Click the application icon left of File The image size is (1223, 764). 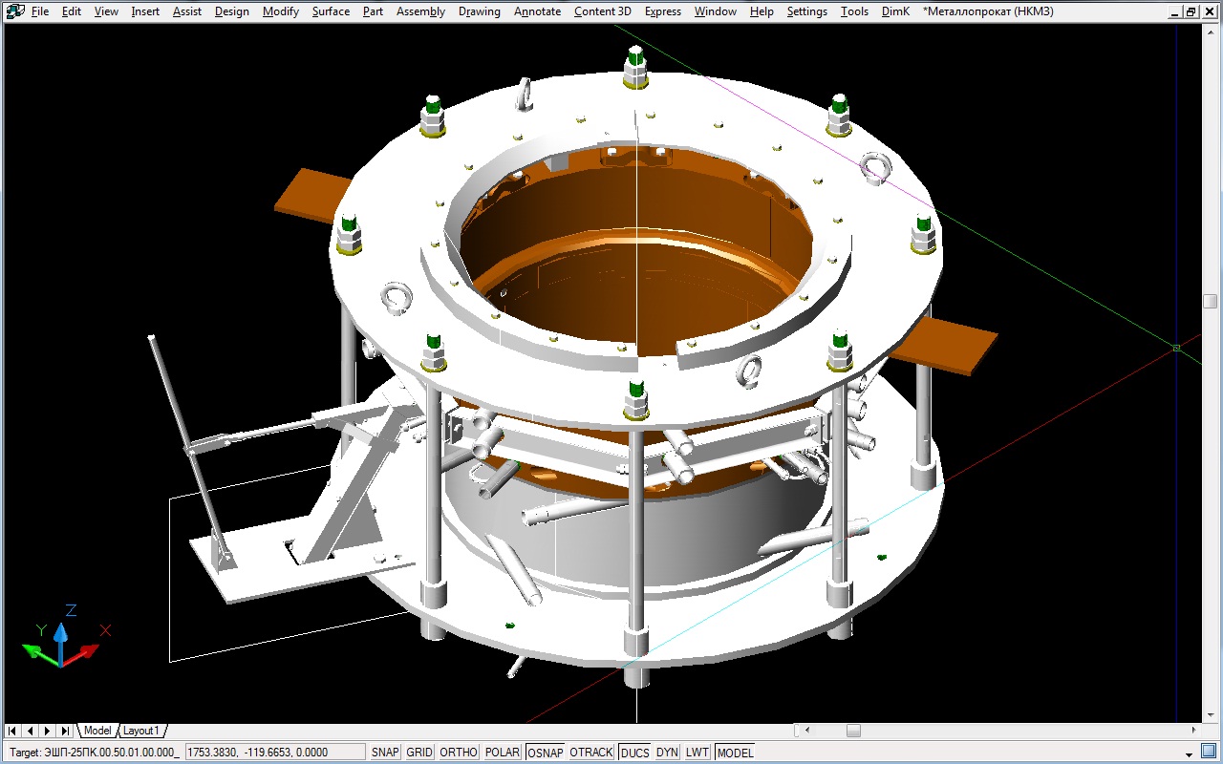(14, 11)
